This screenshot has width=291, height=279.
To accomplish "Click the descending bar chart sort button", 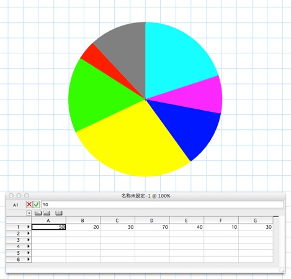I will coord(38,213).
